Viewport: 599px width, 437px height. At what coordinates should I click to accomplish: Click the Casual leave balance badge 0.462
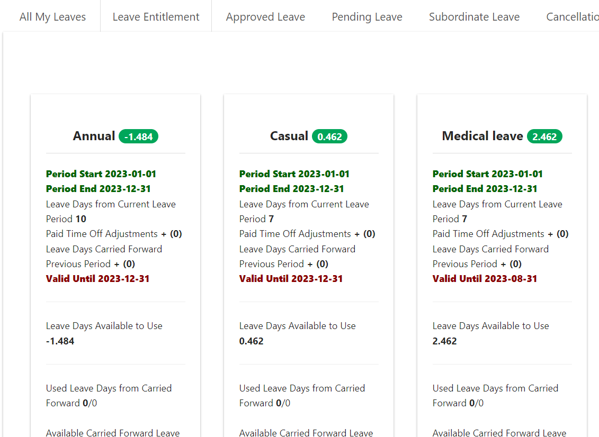coord(330,136)
